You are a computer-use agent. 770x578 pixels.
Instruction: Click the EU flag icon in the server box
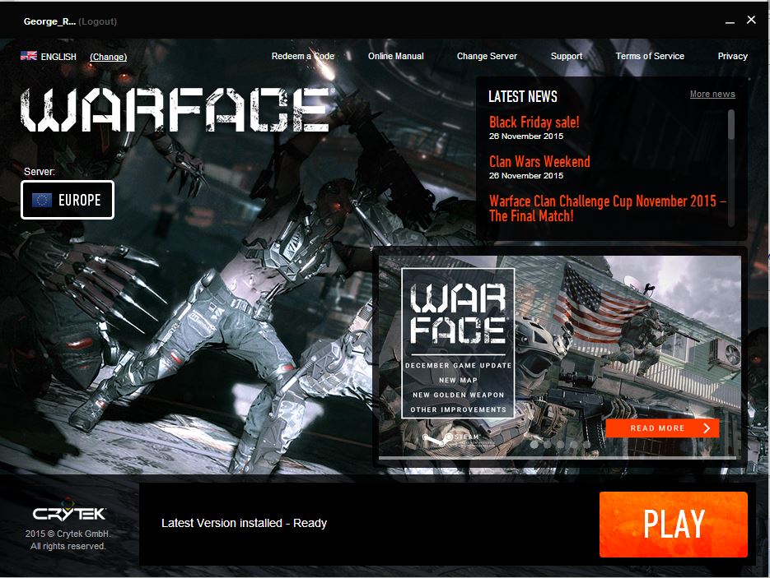(42, 200)
